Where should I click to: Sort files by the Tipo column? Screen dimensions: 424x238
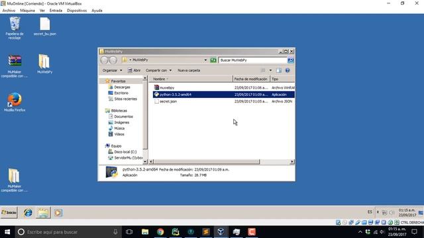[283, 79]
